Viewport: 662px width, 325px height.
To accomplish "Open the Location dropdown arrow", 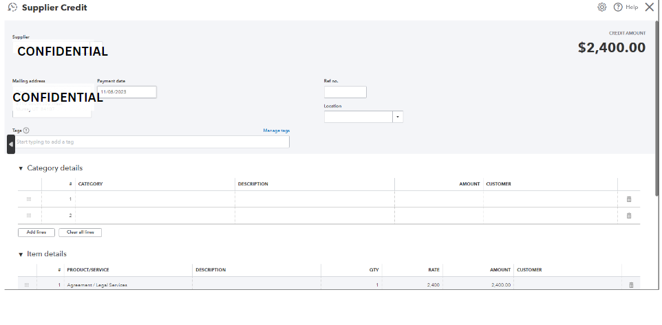I will (x=398, y=117).
